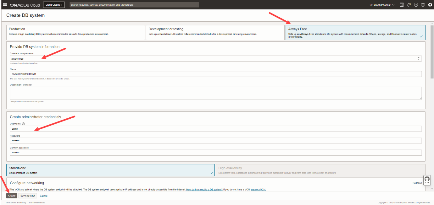
Task: Click the Create button
Action: tap(12, 196)
